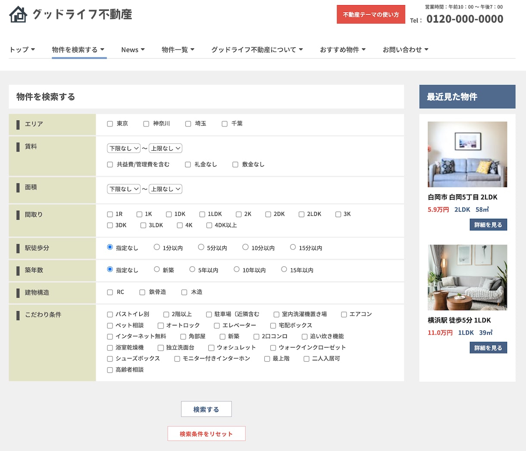Check the 二人入居可 checkbox

click(x=307, y=359)
